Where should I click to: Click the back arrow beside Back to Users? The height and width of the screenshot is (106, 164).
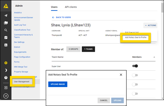[53, 17]
